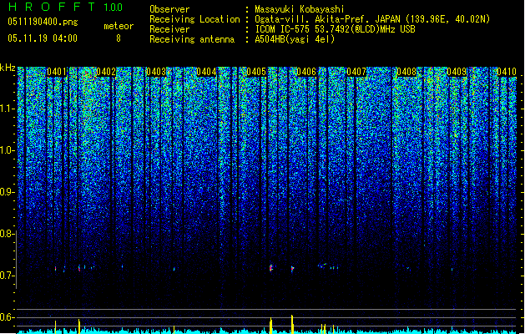Click the Receiving Location label
The width and height of the screenshot is (525, 334).
click(194, 19)
